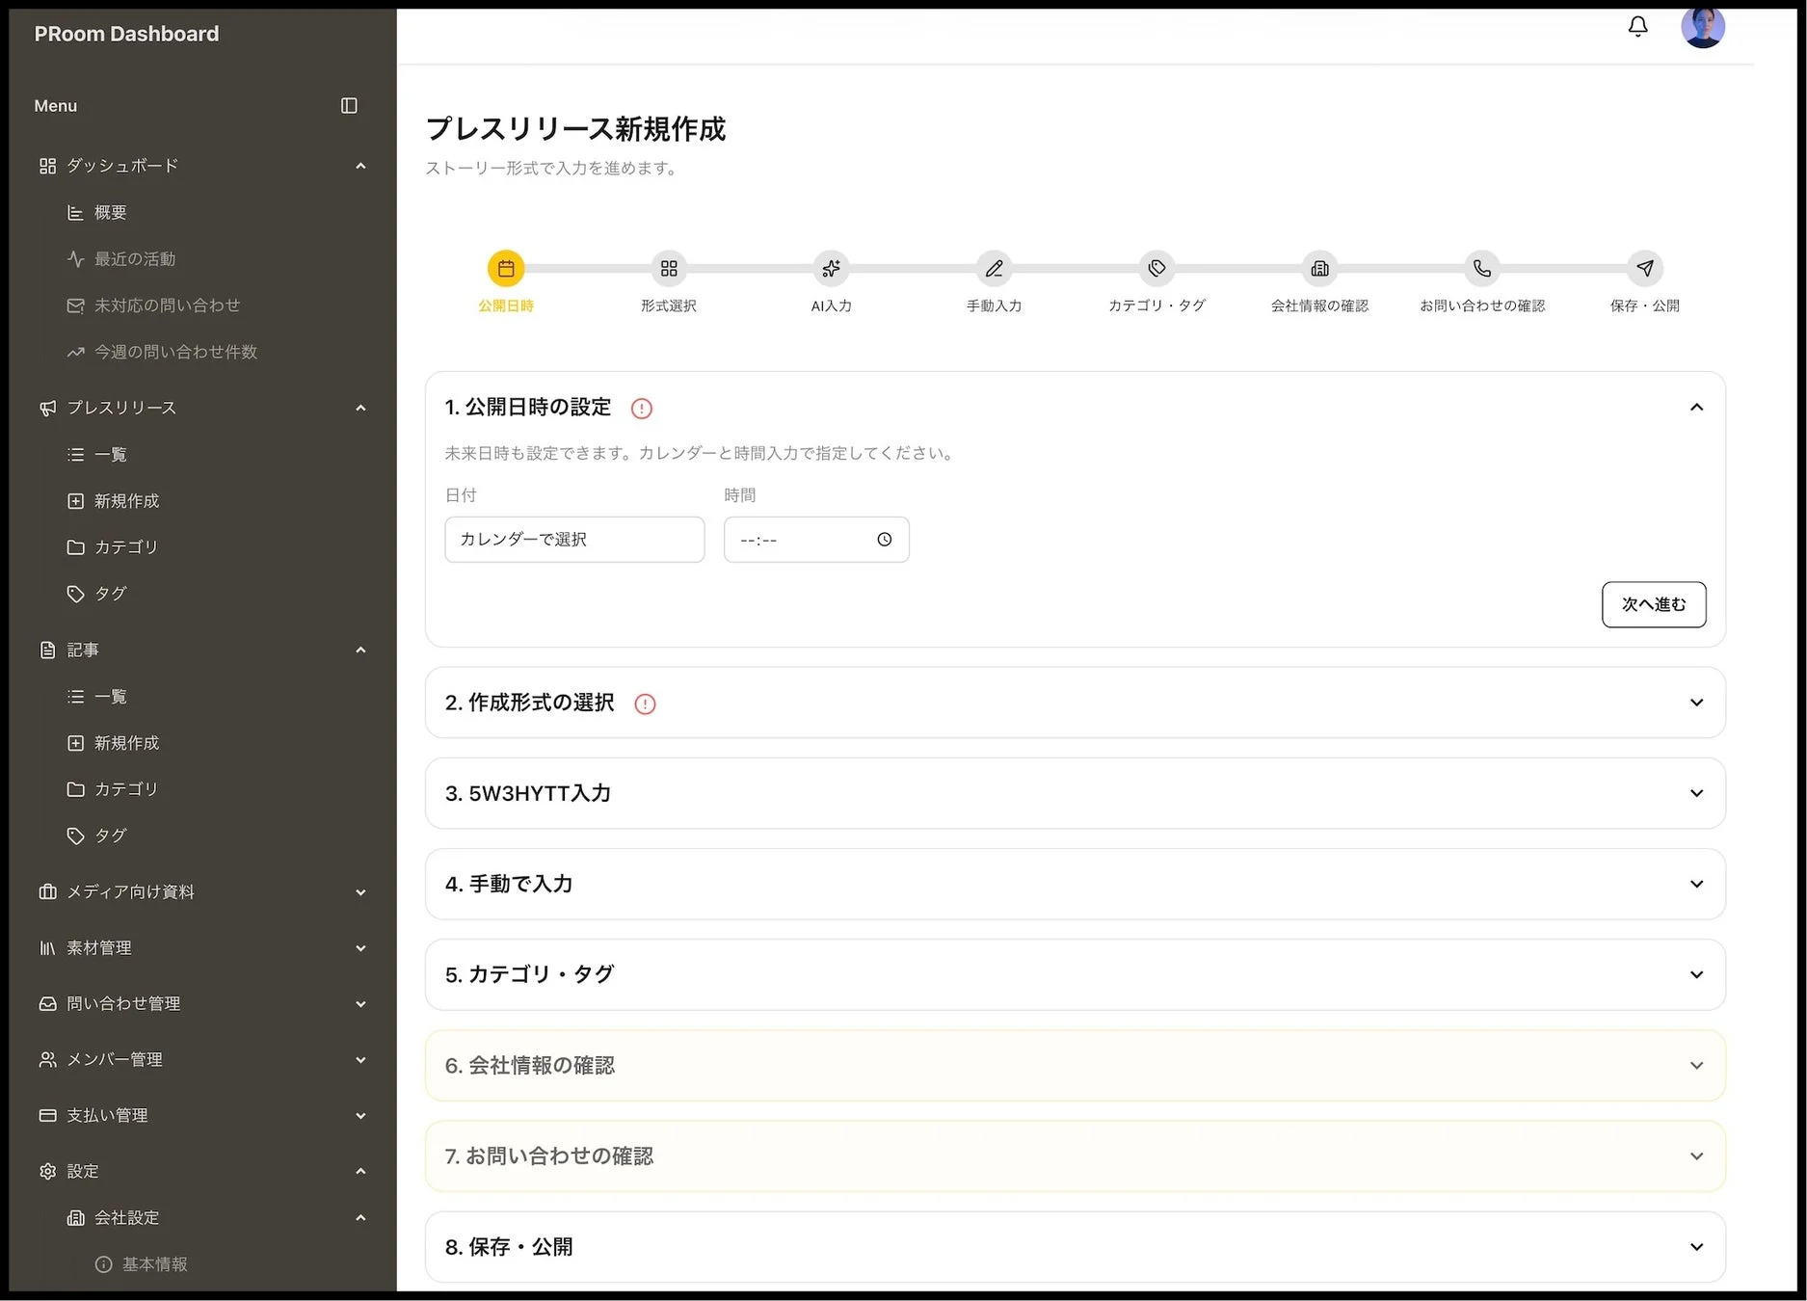Expand the 2. 作成形式の選択 panel

[x=1696, y=703]
